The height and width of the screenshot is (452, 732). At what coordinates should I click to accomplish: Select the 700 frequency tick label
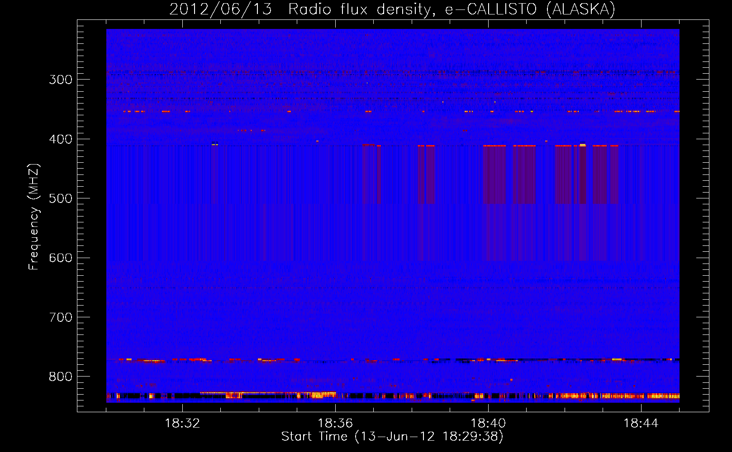click(61, 317)
